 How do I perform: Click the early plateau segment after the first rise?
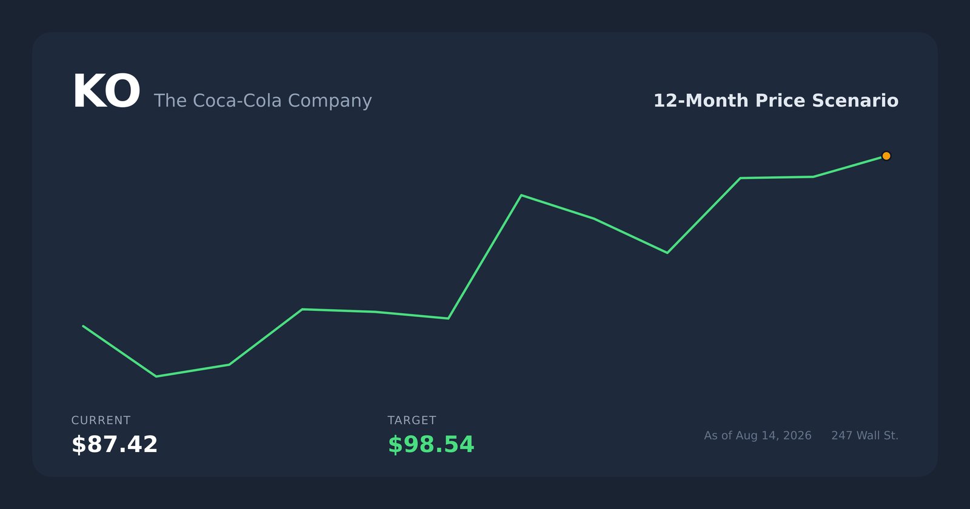(339, 310)
